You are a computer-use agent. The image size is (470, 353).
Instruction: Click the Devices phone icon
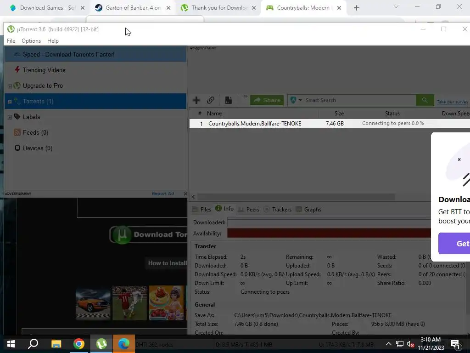pos(17,148)
